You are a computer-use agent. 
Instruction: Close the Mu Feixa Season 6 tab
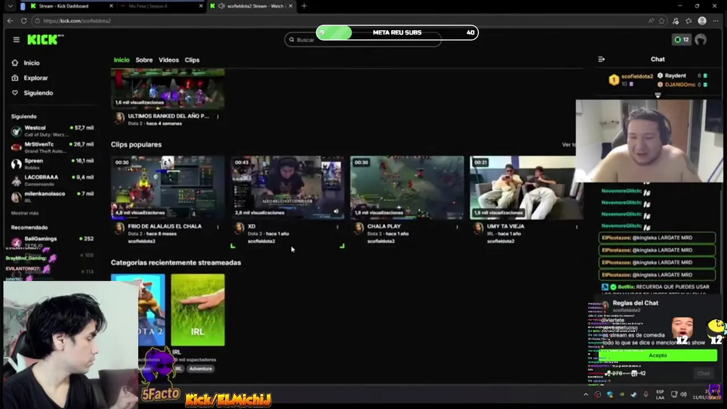201,6
